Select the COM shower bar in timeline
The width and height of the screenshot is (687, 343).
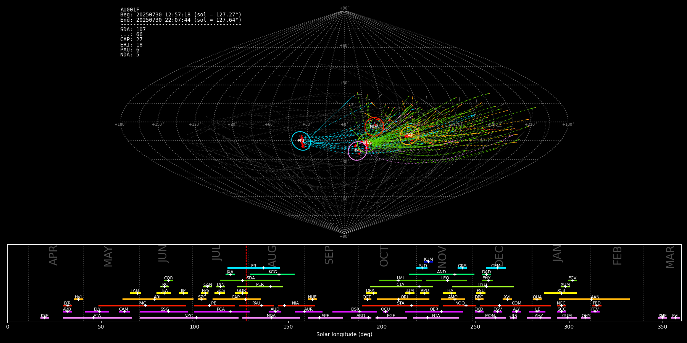516,305
